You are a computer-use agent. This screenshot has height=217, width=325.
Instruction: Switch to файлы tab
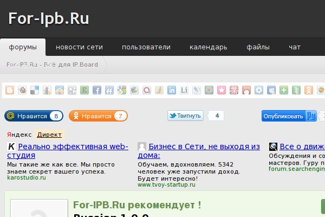point(258,47)
